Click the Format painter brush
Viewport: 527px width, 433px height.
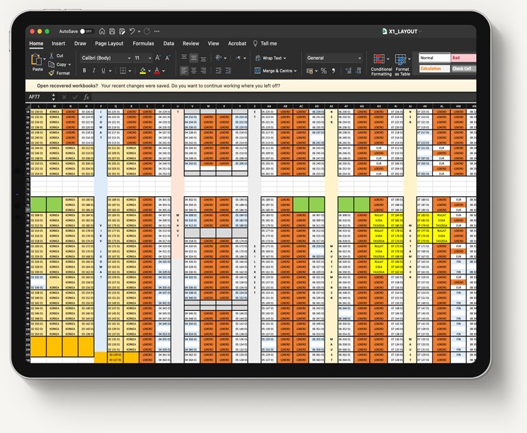(x=51, y=73)
